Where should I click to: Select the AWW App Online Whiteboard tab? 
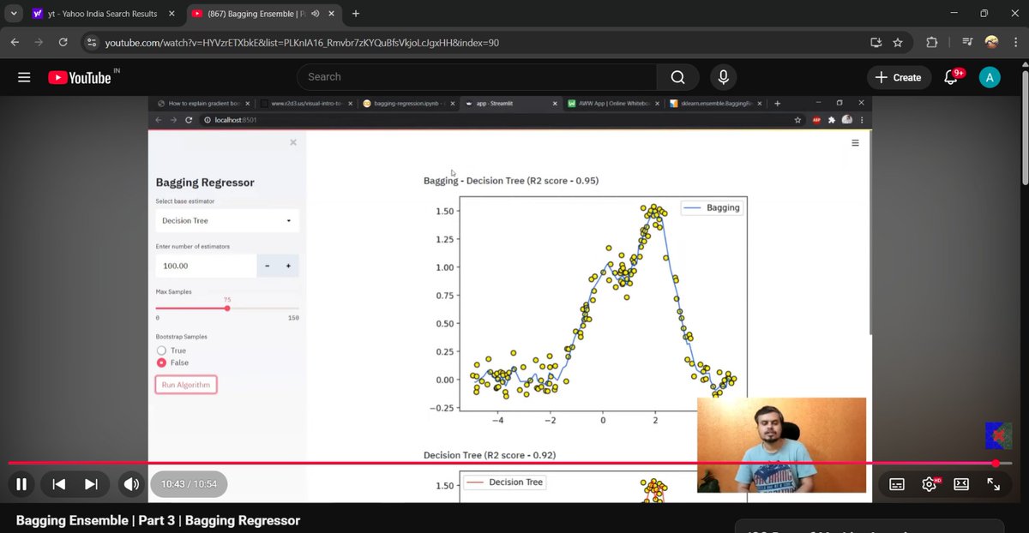612,103
